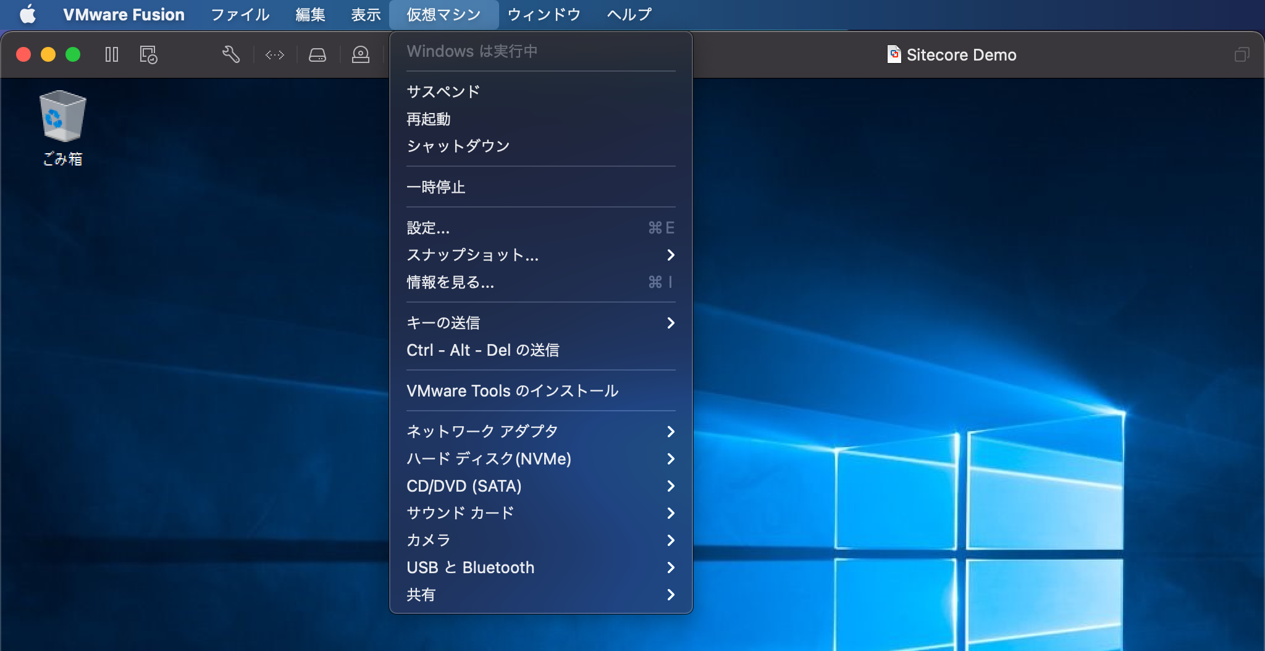Image resolution: width=1265 pixels, height=651 pixels.
Task: Click the CD/DVD drive toolbar icon
Action: coord(361,55)
